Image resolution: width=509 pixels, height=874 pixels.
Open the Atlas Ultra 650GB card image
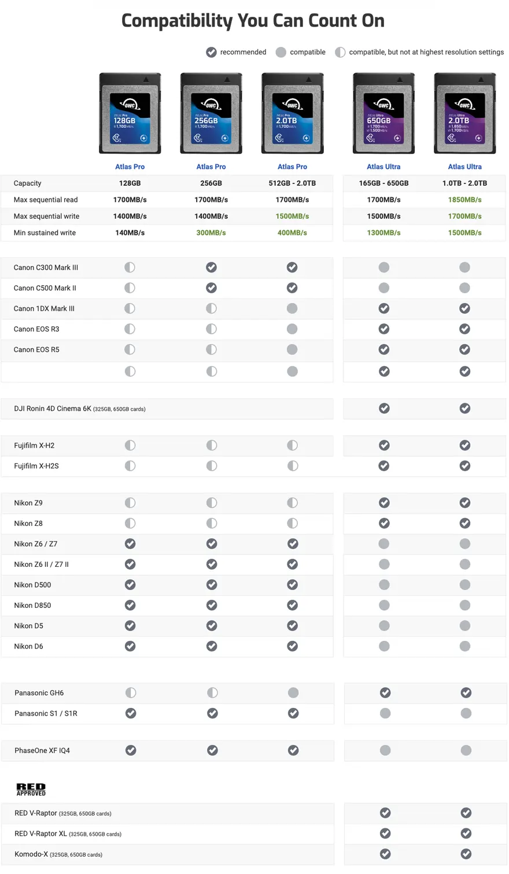click(x=383, y=113)
